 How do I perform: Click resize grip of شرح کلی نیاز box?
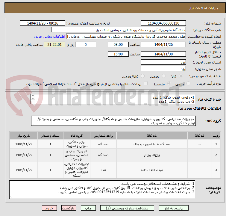point(32,102)
